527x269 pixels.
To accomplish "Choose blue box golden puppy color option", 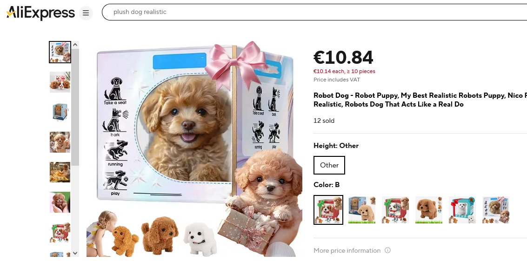I will tap(361, 210).
